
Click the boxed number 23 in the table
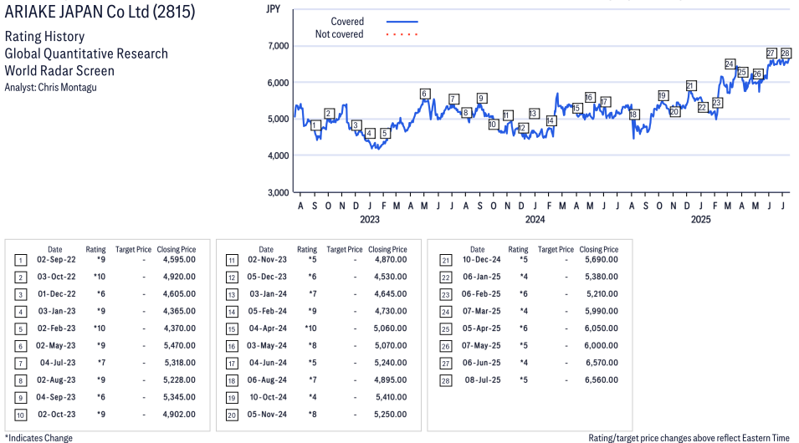(446, 295)
